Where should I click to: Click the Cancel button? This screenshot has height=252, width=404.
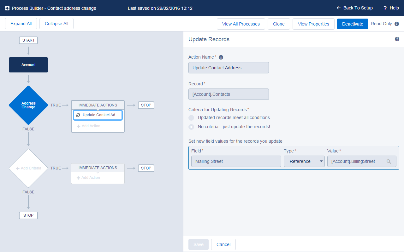[223, 244]
